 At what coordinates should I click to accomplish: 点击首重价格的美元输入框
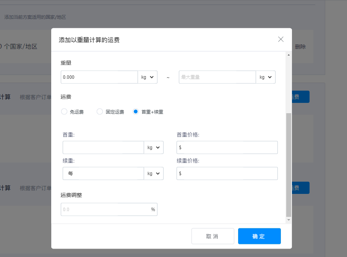pos(227,147)
